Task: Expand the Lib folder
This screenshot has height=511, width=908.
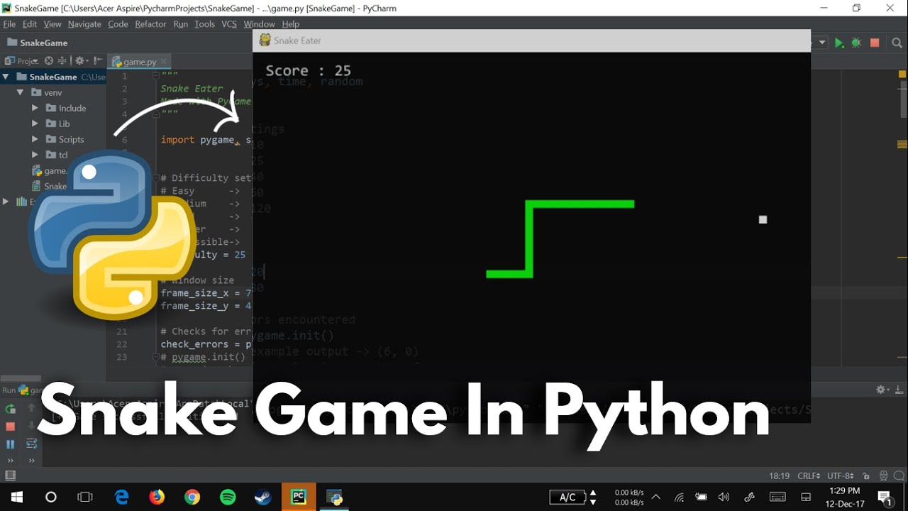Action: (35, 123)
